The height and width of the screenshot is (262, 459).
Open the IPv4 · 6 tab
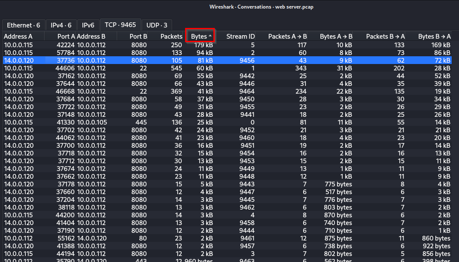tap(61, 25)
